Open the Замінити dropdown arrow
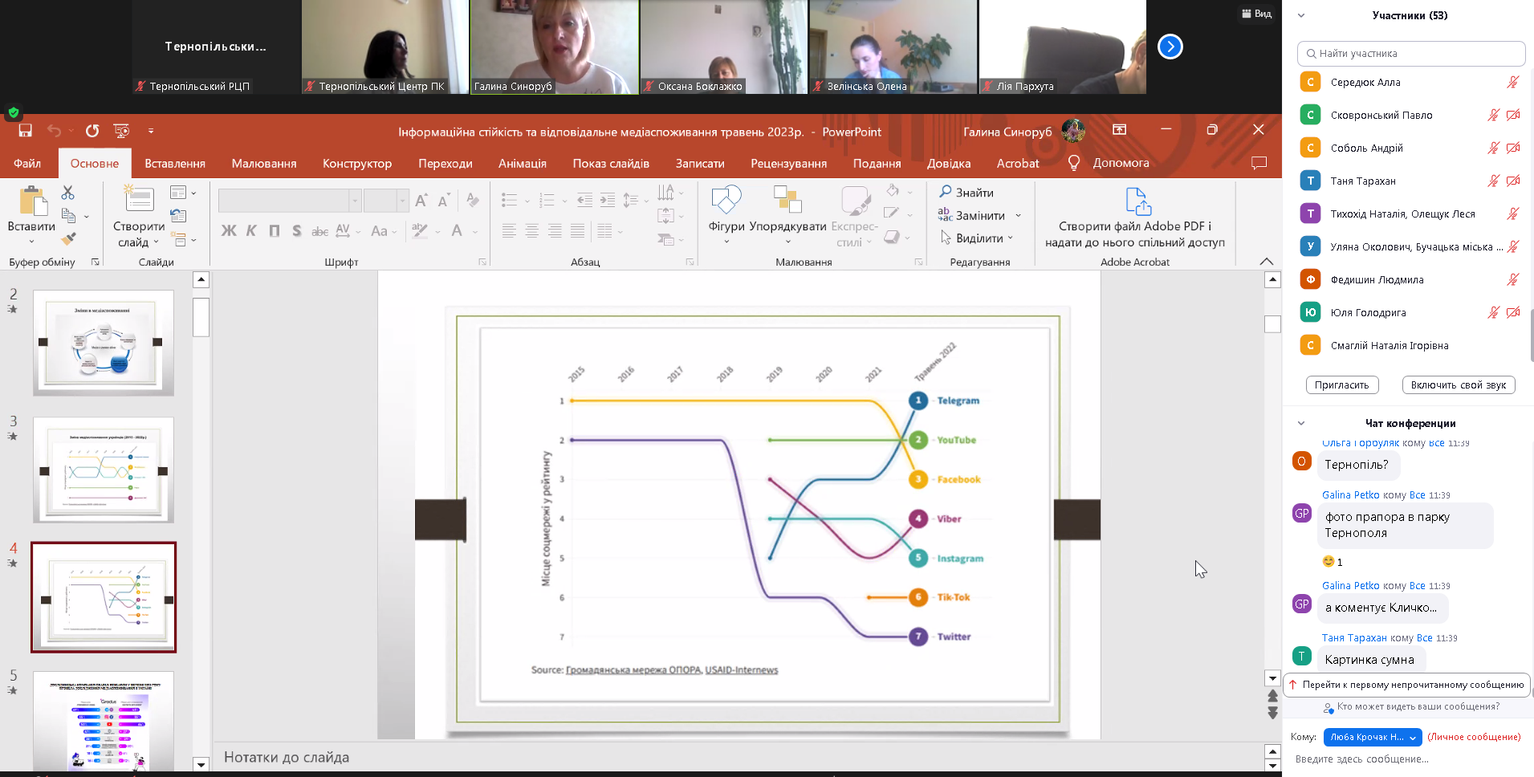 point(1018,216)
